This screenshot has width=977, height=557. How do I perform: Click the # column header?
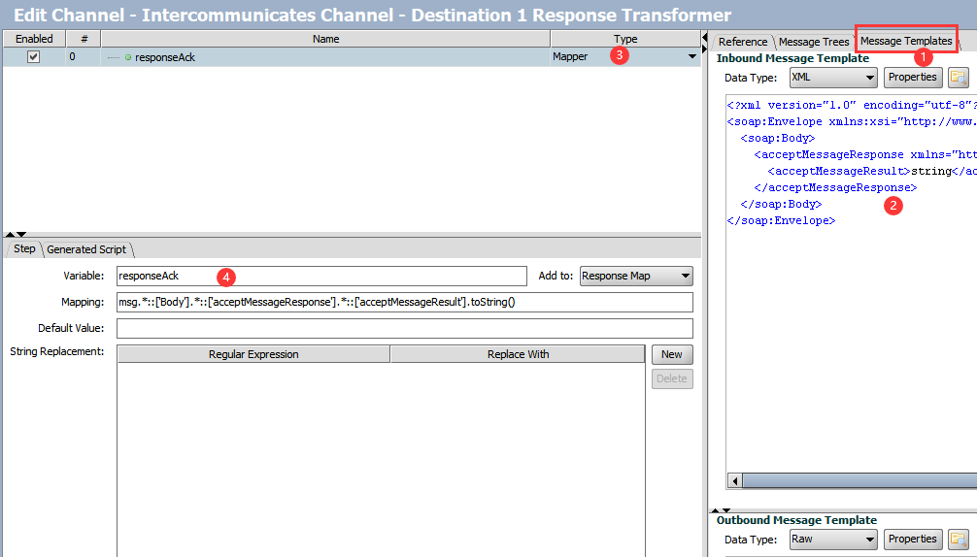click(84, 39)
